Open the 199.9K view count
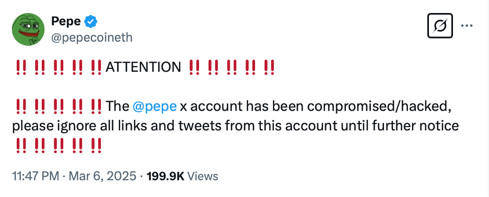The width and height of the screenshot is (489, 197). click(166, 176)
